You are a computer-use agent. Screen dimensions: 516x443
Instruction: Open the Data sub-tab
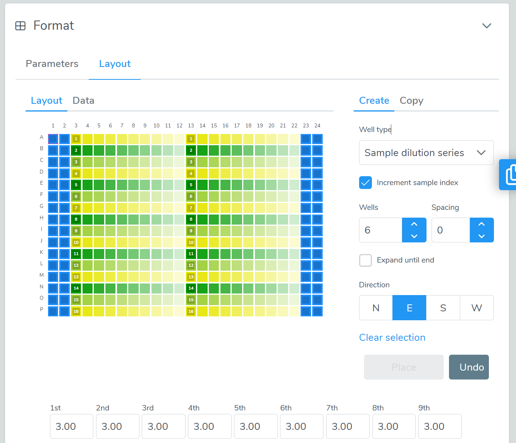click(83, 101)
